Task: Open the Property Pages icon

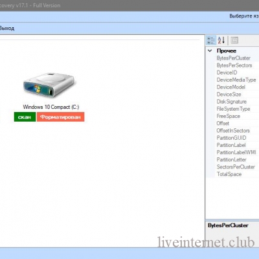Action: click(x=234, y=40)
